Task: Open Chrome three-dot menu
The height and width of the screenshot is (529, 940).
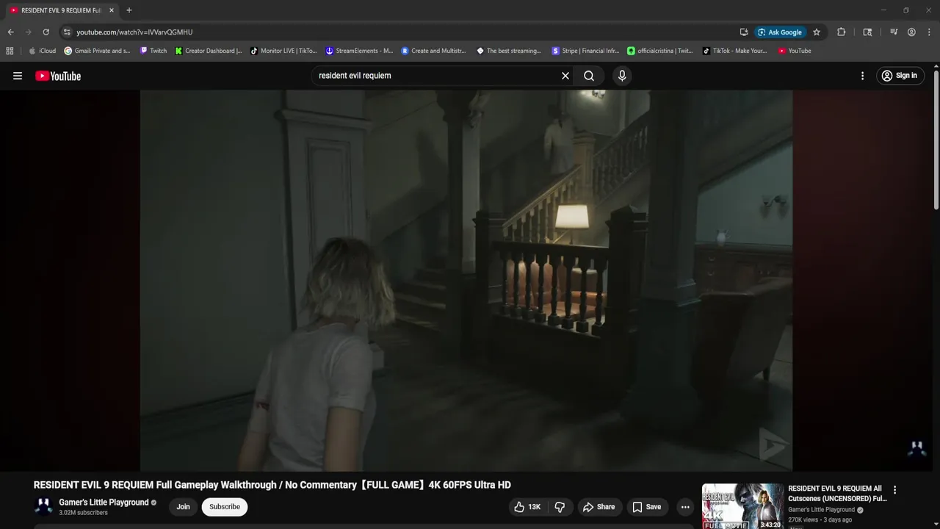Action: 928,32
